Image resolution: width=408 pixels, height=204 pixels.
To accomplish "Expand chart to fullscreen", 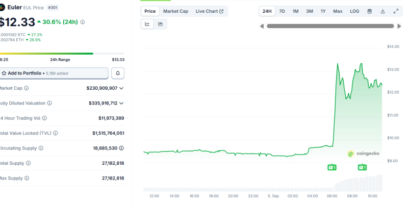I will point(396,11).
